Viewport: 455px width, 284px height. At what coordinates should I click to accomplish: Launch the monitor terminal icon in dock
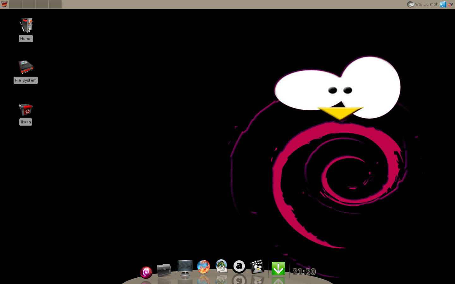(185, 269)
